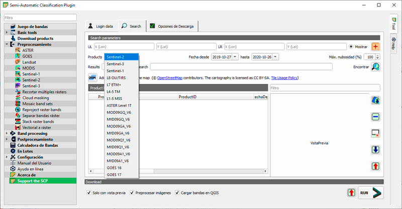Open the GOES preprocessing tool
This screenshot has height=209, width=402.
tap(27, 56)
